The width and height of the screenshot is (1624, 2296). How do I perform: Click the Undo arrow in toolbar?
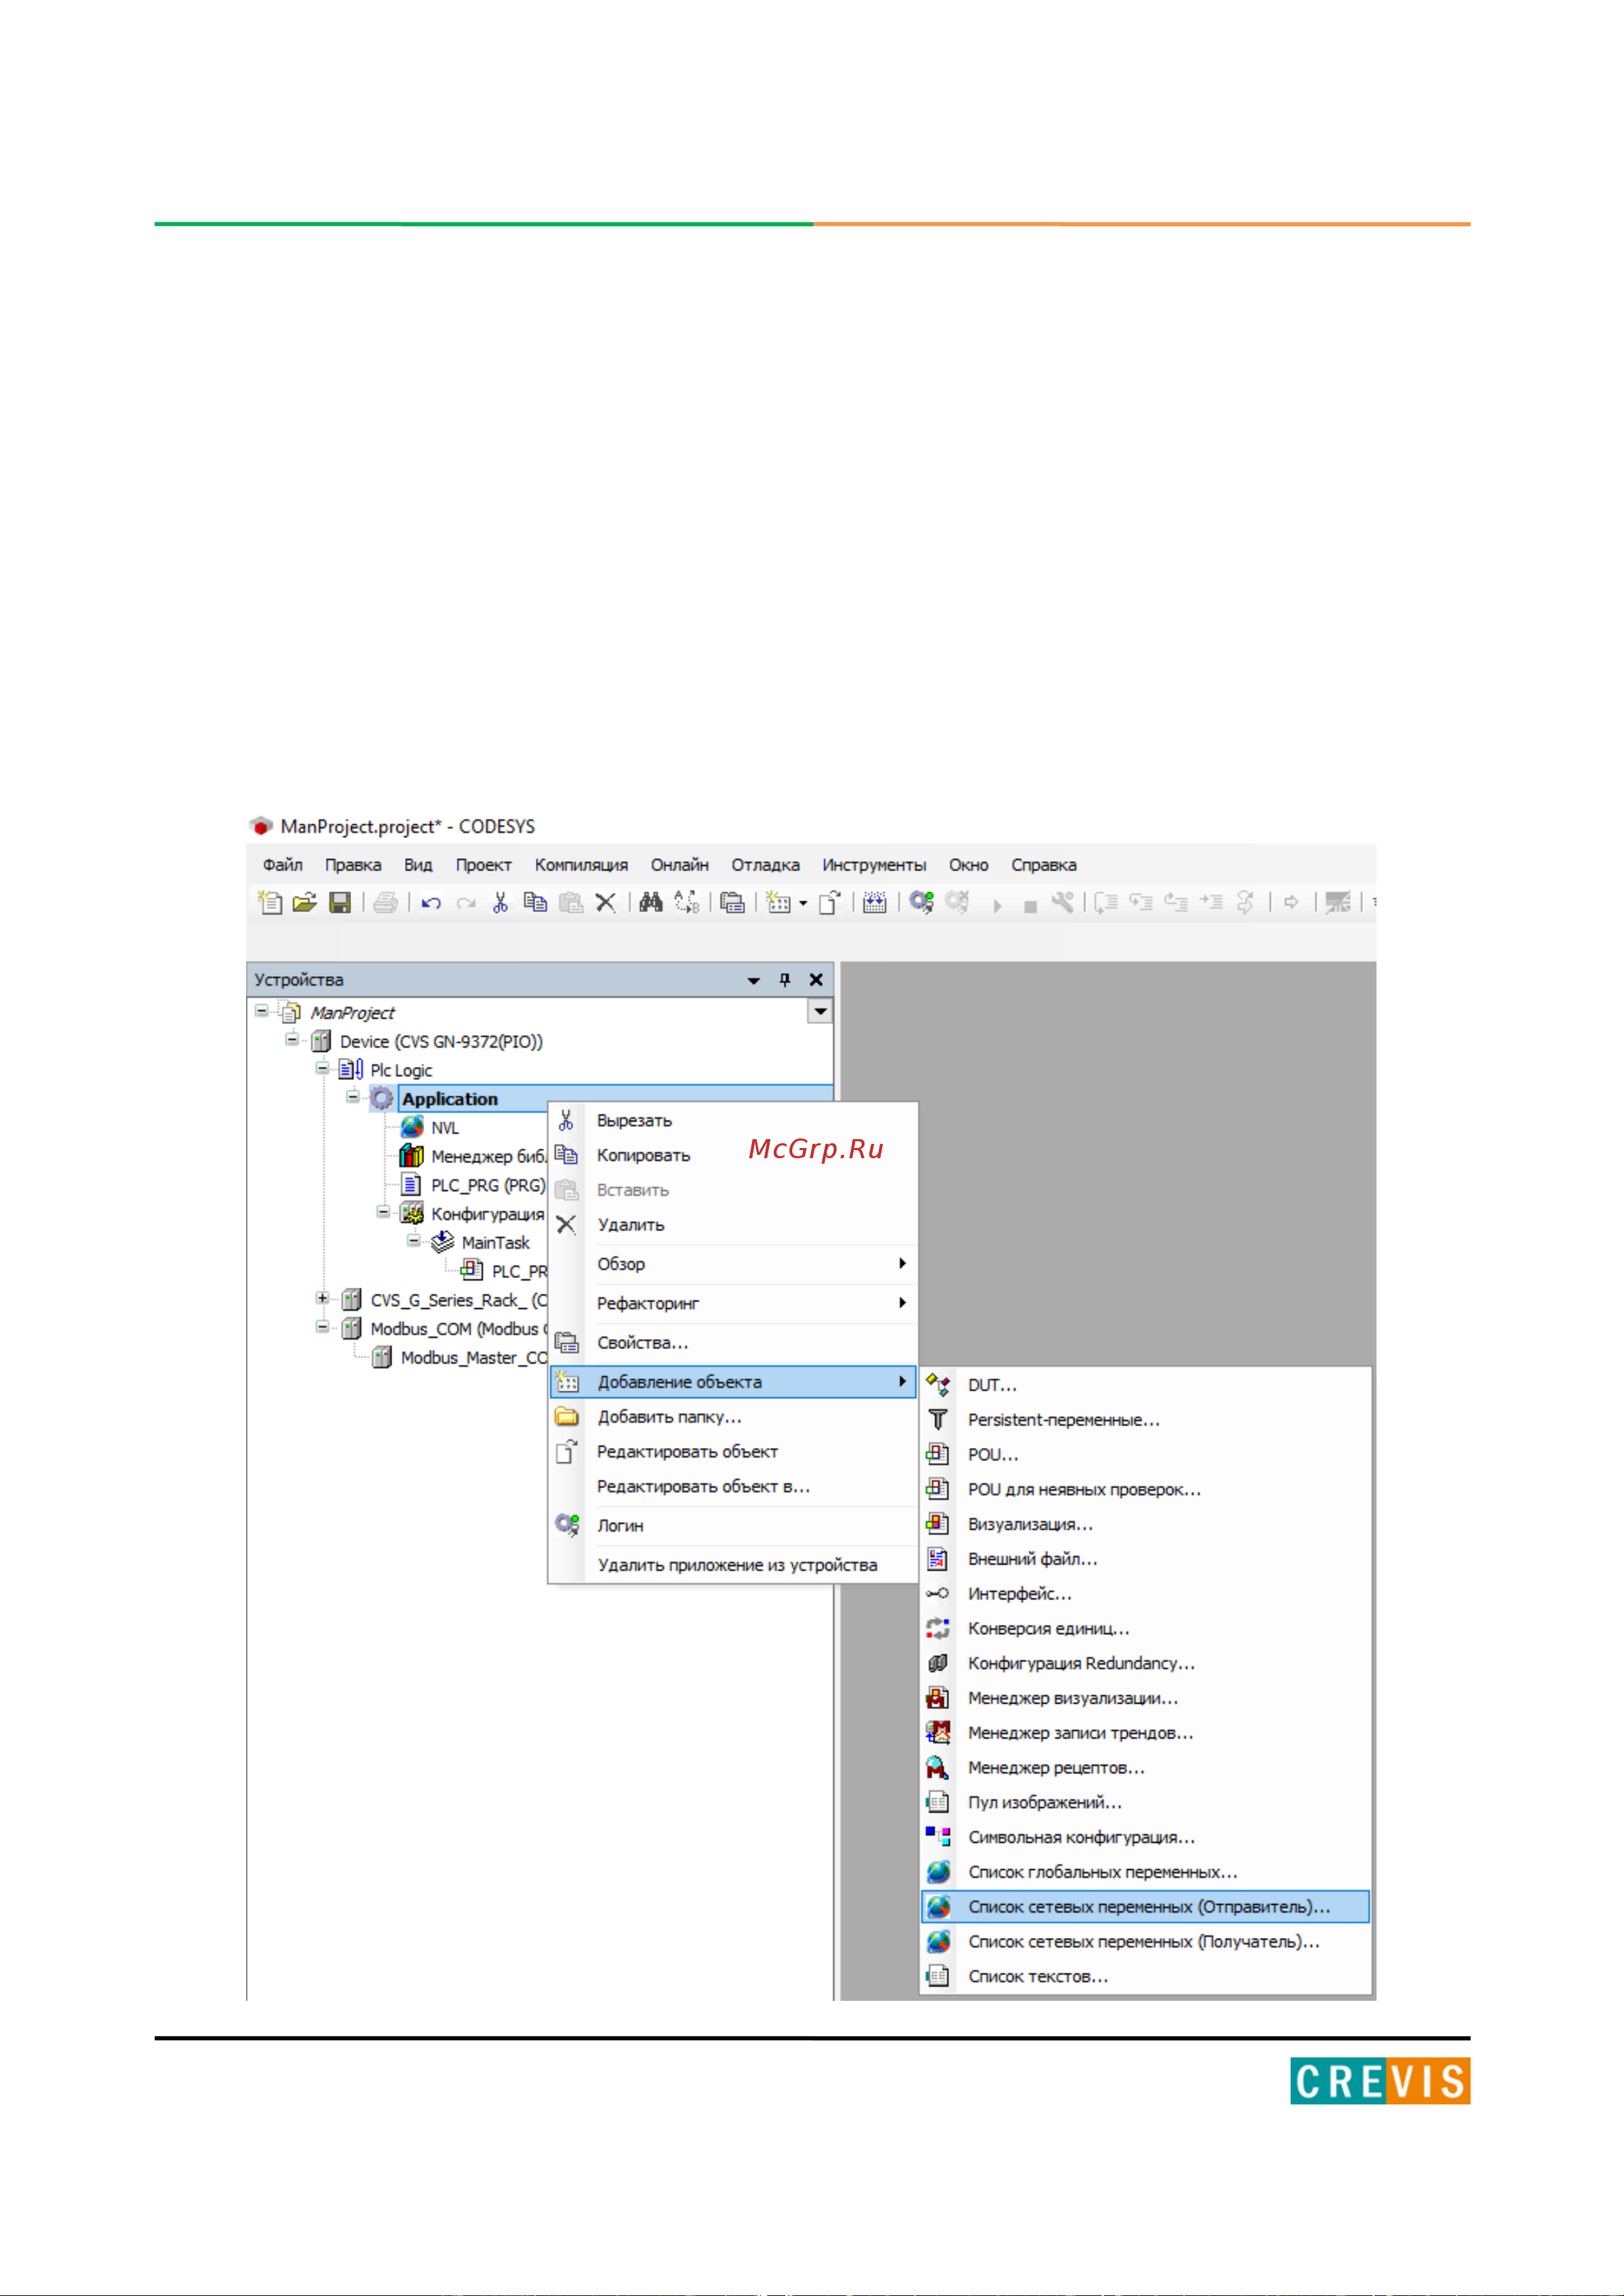pos(431,903)
